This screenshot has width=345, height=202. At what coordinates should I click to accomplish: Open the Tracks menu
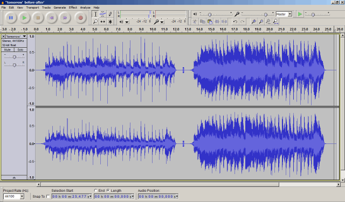pyautogui.click(x=46, y=8)
